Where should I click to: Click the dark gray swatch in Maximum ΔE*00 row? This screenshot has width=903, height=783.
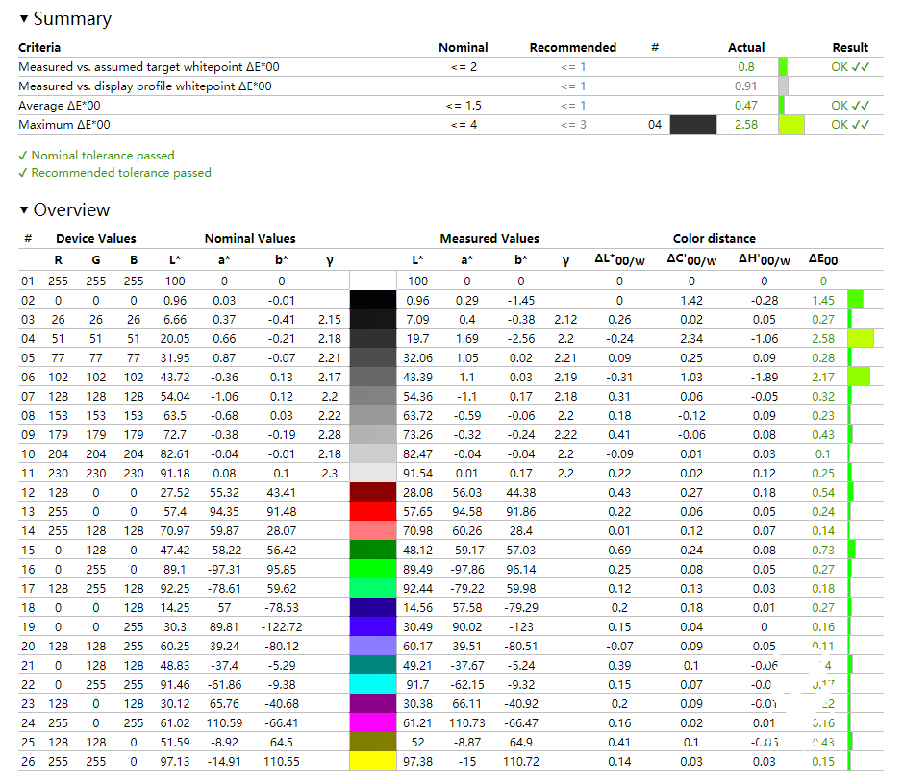692,125
